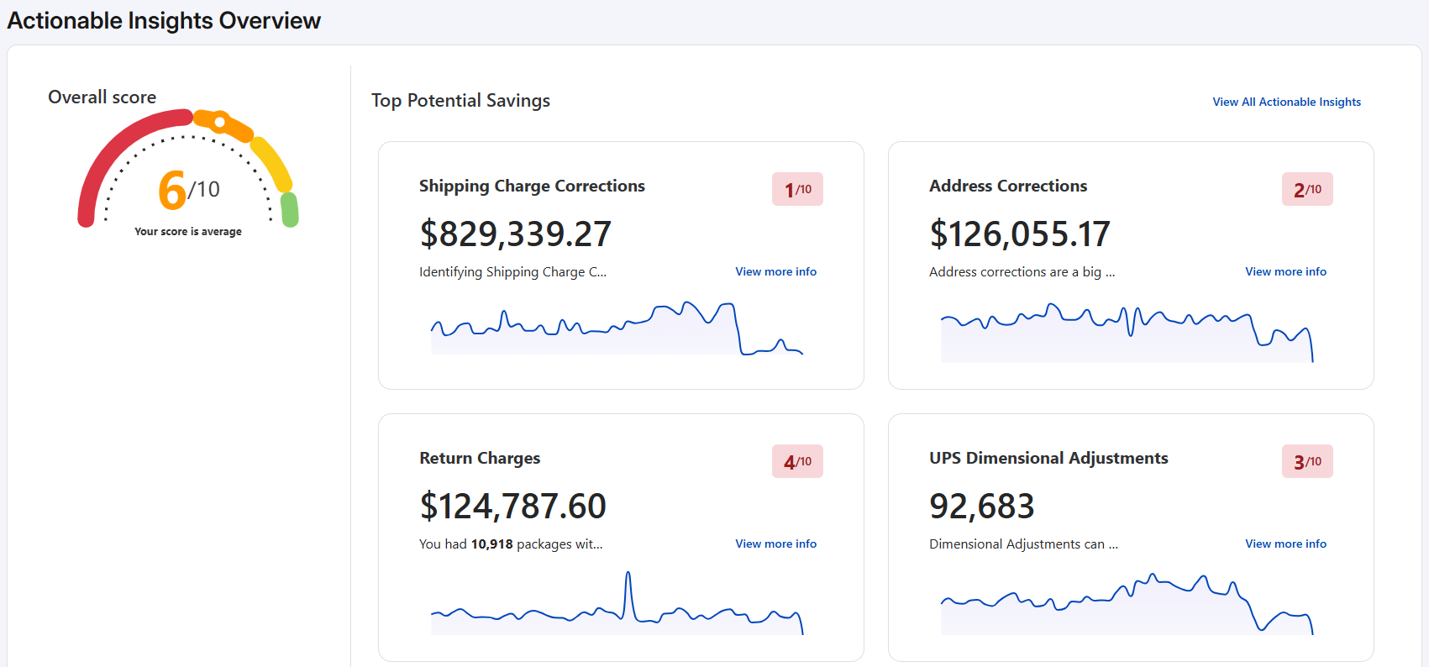Click the 2/10 score badge on Address Corrections
Viewport: 1429px width, 667px height.
point(1307,189)
